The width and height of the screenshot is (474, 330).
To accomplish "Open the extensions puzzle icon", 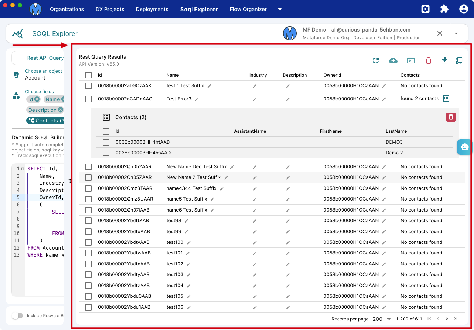I will (x=444, y=9).
